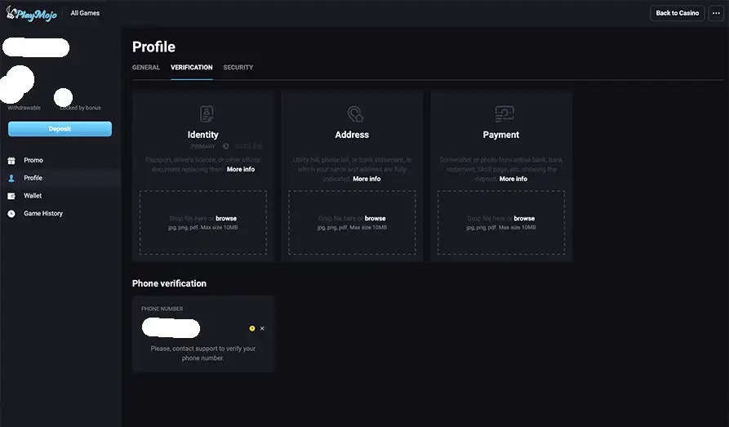Open More info link under Identity
Image resolution: width=729 pixels, height=427 pixels.
[241, 170]
